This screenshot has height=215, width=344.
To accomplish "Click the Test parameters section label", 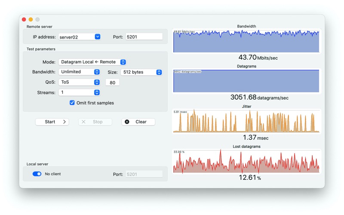I will [x=41, y=49].
